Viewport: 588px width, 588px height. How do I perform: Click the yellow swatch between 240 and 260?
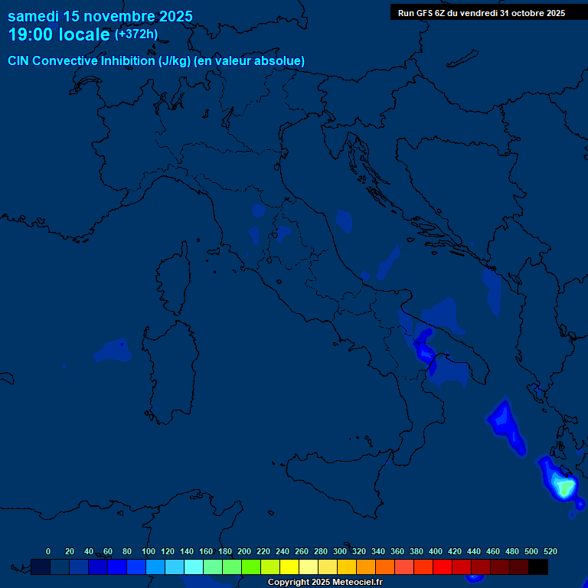point(289,567)
